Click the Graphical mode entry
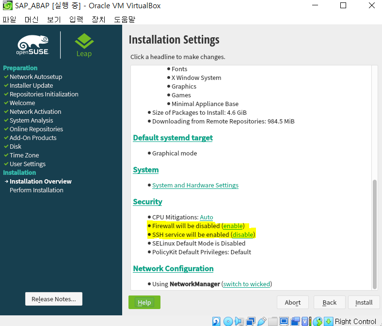This screenshot has height=326, width=382. click(x=175, y=154)
